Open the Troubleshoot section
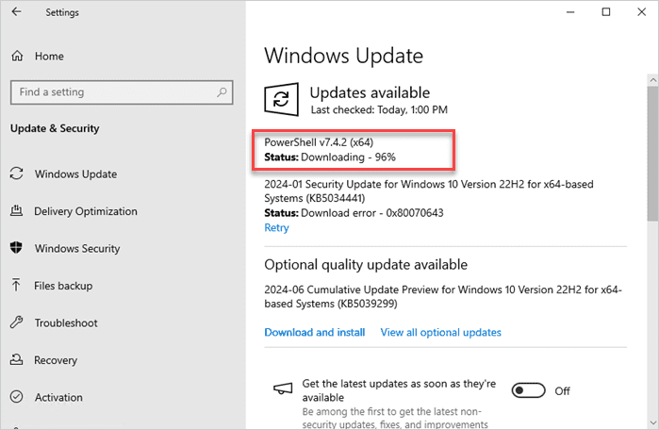659x430 pixels. pyautogui.click(x=66, y=322)
